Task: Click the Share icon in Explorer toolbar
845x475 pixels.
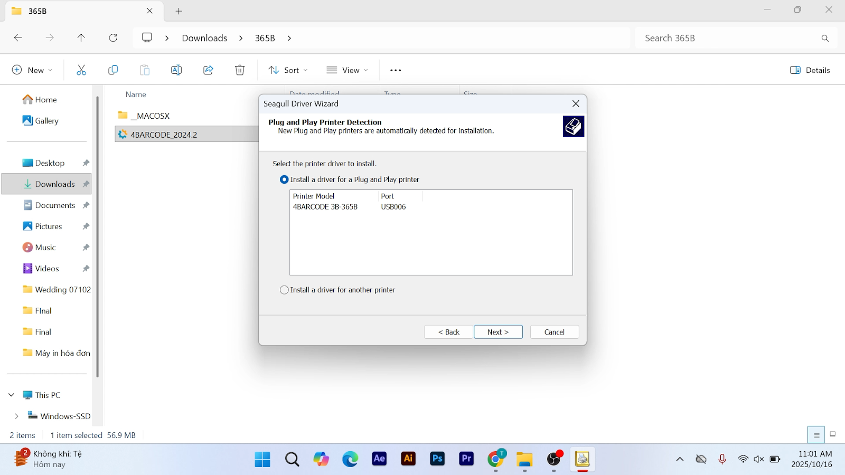Action: click(x=208, y=70)
